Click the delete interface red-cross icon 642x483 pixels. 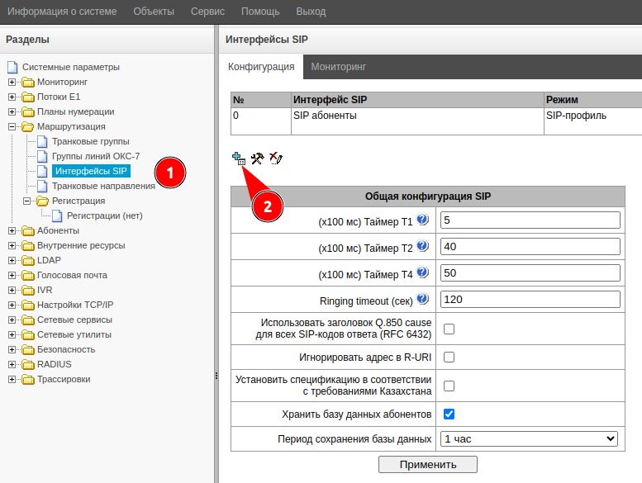[276, 158]
